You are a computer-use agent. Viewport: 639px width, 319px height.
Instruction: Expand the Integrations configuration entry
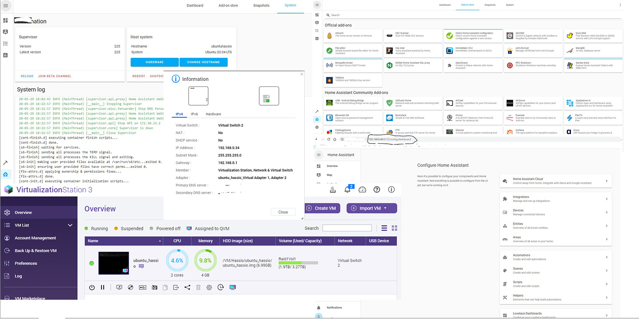tap(555, 200)
